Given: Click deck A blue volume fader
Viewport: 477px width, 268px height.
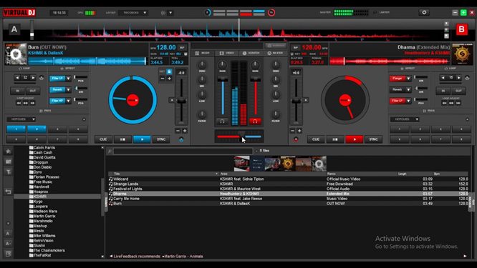Looking at the screenshot, I should (x=222, y=79).
